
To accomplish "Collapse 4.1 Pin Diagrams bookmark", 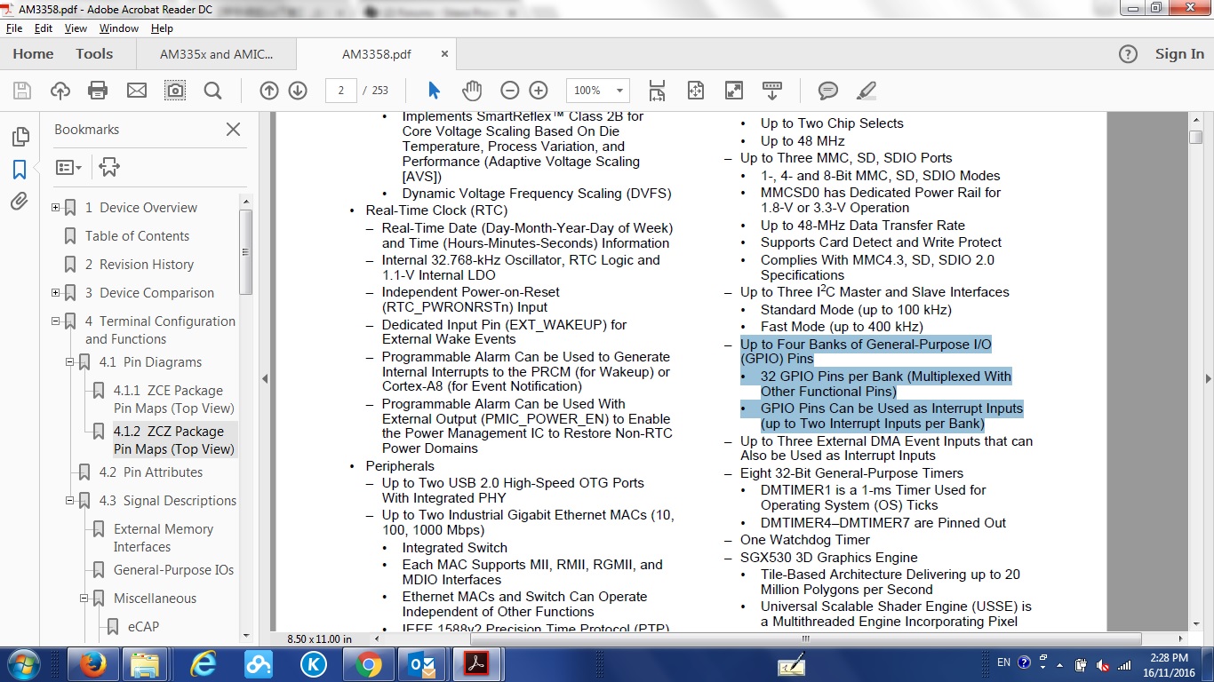I will click(x=69, y=362).
